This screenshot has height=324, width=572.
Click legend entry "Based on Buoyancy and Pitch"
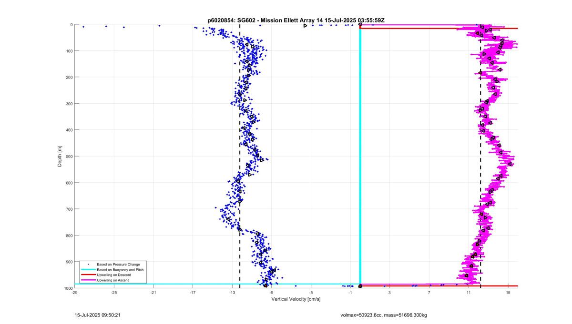point(120,269)
